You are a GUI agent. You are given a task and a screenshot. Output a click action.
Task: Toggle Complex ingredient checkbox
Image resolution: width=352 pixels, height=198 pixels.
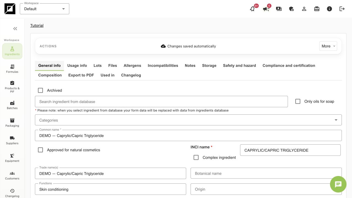click(x=196, y=157)
